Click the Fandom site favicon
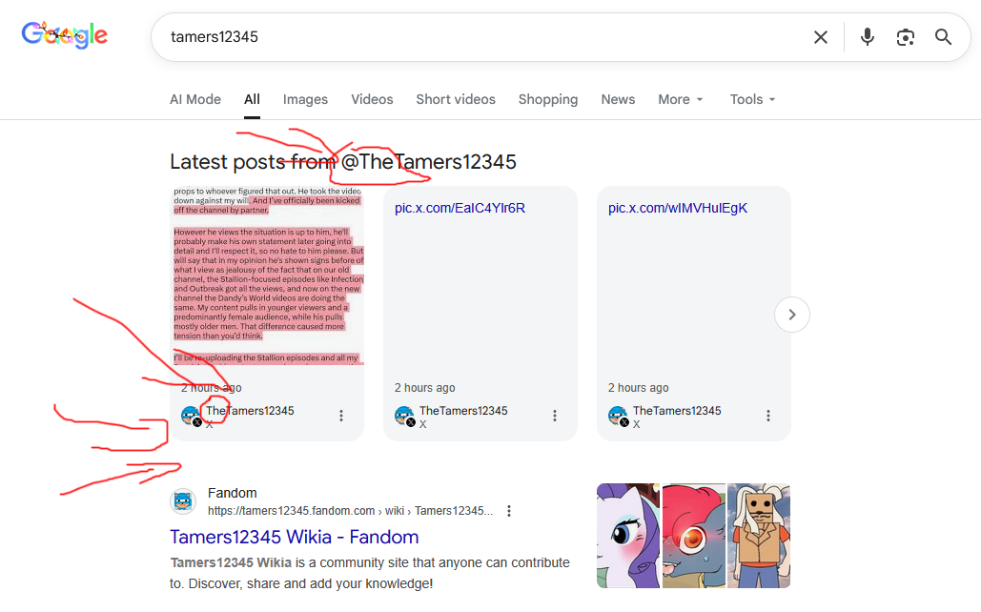 (183, 501)
